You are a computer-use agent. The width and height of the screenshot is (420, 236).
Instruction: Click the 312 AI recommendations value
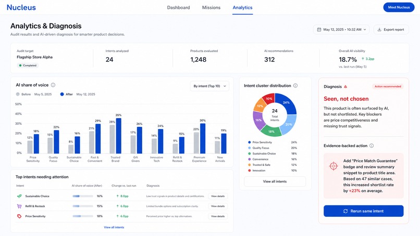point(269,60)
